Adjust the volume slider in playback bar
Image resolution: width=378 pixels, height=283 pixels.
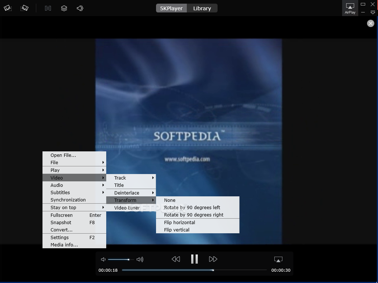click(121, 260)
